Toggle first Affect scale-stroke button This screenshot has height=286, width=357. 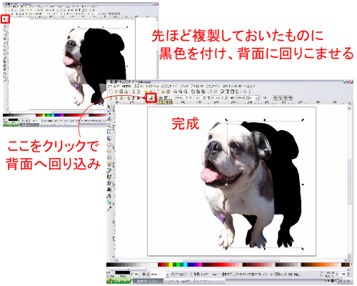click(x=275, y=98)
